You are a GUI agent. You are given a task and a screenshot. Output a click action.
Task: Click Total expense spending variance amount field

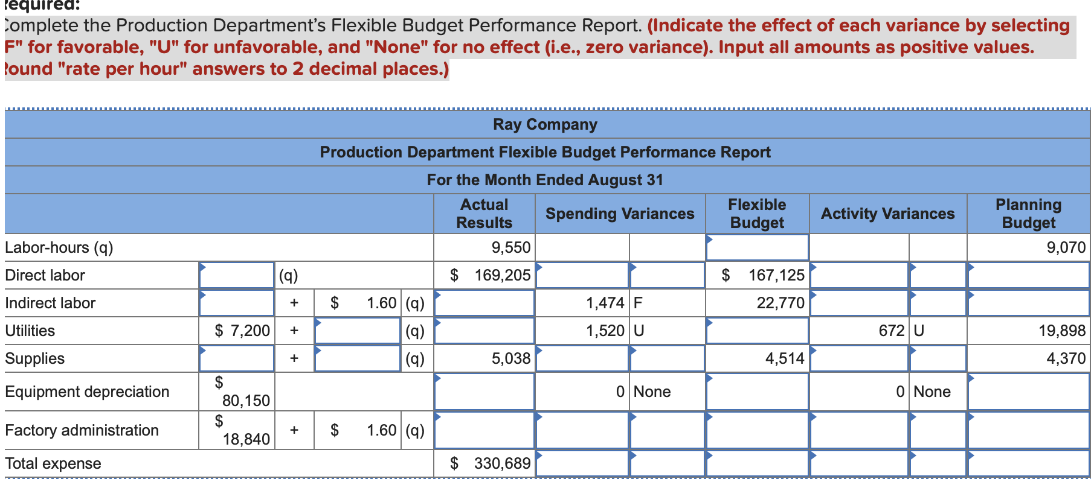point(582,463)
